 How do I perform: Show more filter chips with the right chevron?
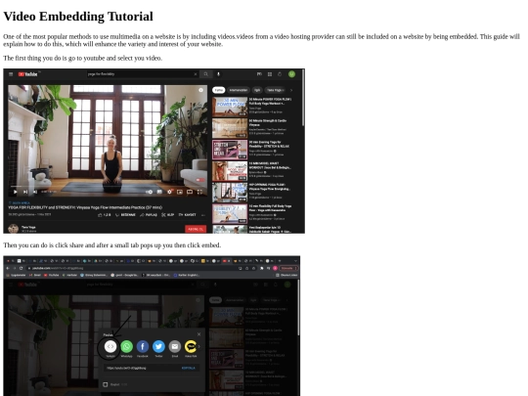[291, 90]
